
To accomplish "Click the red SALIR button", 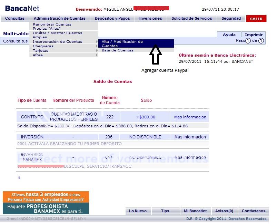I will (x=256, y=18).
